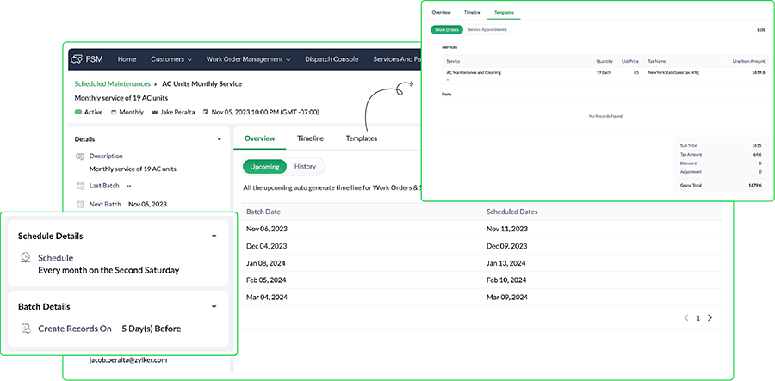Select the Upcoming toggle pill
Viewport: 775px width, 381px height.
[264, 166]
